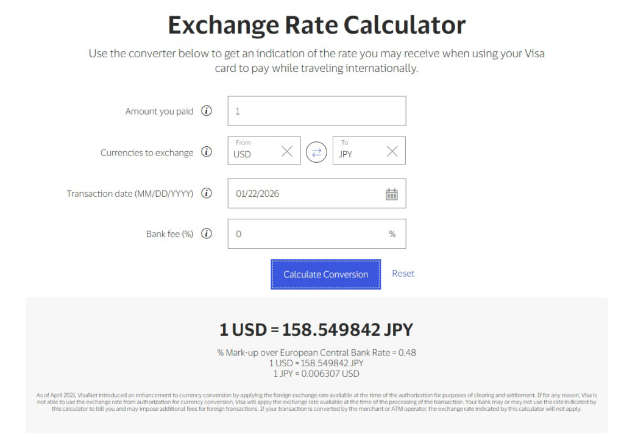Click the "Bank fee (%)" label text
Viewport: 624px width, 437px height.
[169, 234]
